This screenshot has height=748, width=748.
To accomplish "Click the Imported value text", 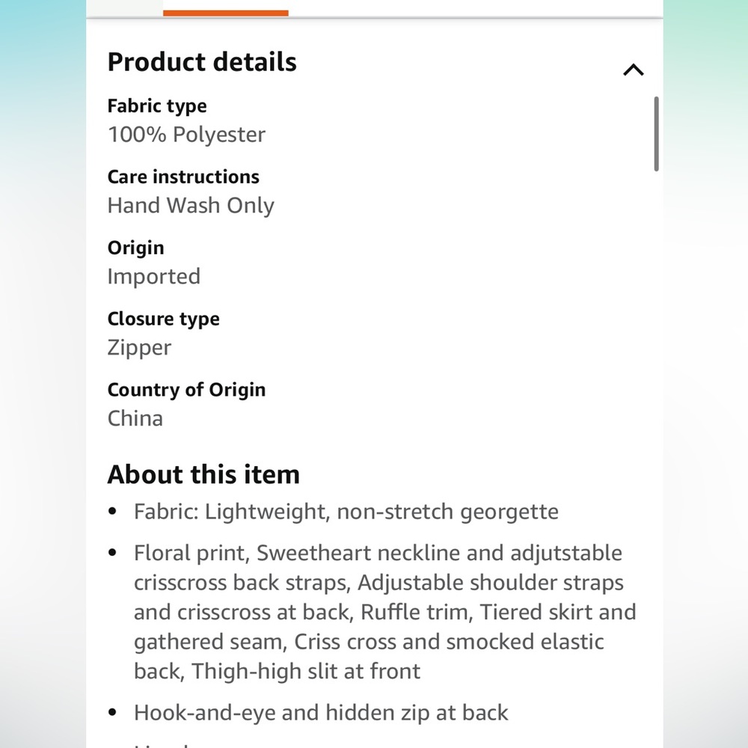I will pyautogui.click(x=153, y=277).
